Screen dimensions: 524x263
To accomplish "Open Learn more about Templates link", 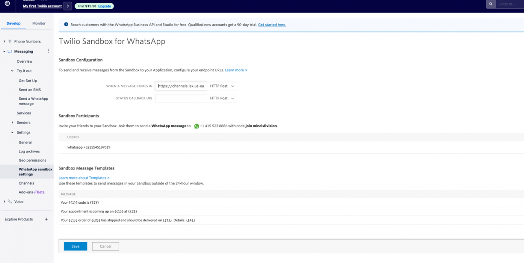I will (x=84, y=178).
